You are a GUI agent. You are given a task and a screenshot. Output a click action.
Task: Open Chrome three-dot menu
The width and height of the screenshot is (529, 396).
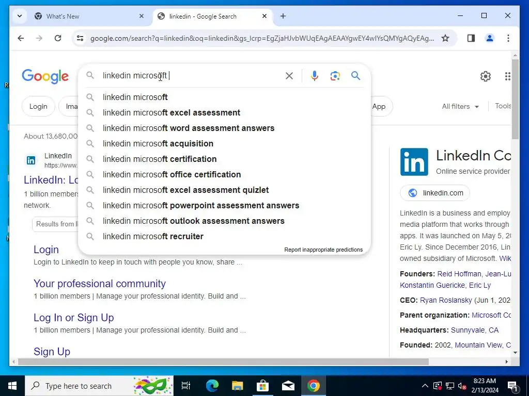point(508,38)
